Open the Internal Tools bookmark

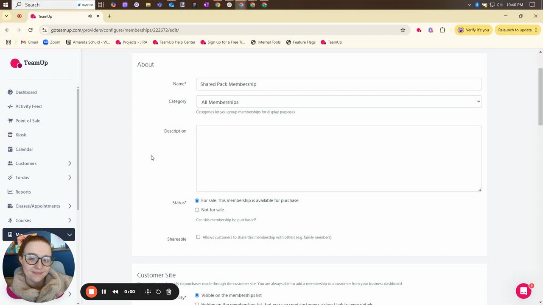point(266,42)
